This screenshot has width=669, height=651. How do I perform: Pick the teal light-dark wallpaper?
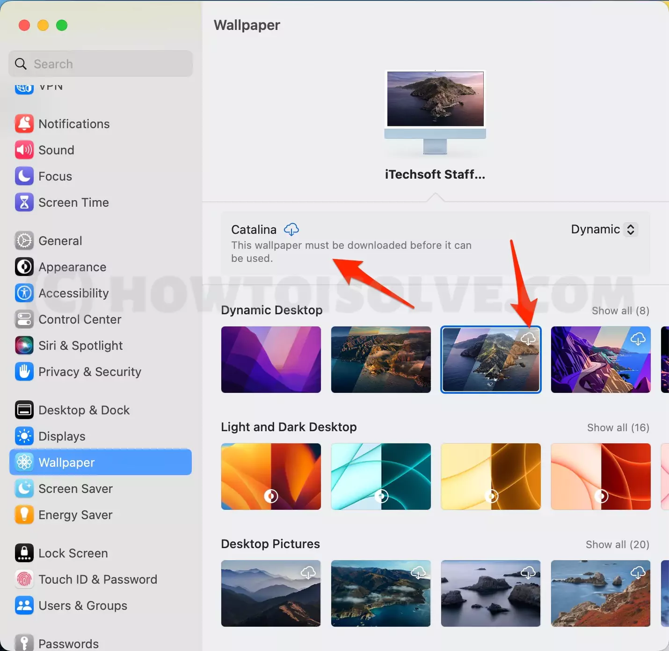[x=381, y=477]
